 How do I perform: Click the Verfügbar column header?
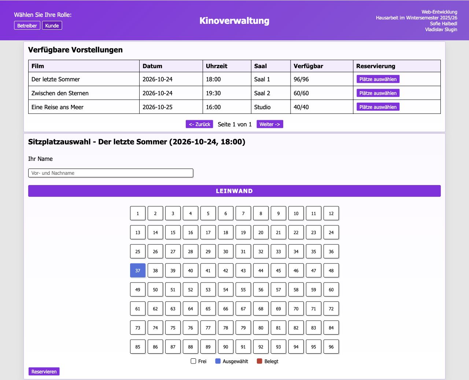tap(322, 66)
